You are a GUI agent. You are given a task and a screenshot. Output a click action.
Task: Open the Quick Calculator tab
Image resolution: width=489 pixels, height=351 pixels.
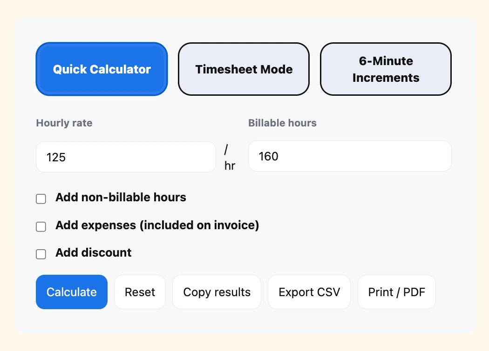click(x=102, y=69)
